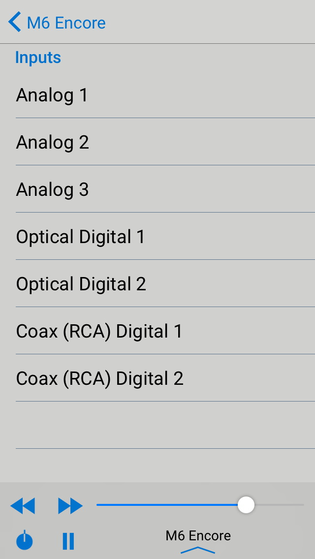This screenshot has width=315, height=559.
Task: Choose the Analog 2 input
Action: pyautogui.click(x=53, y=142)
